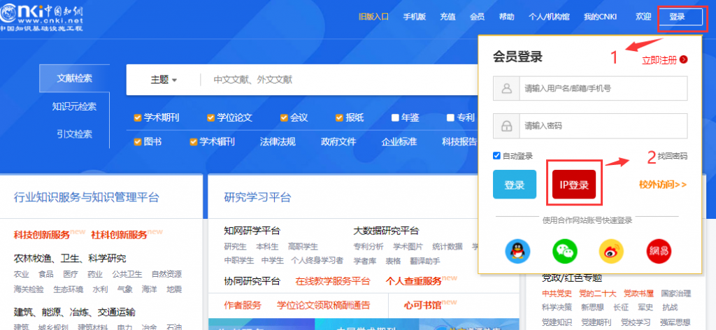Click the 农林牧渔、卫生、科学研究 heading

(x=70, y=259)
